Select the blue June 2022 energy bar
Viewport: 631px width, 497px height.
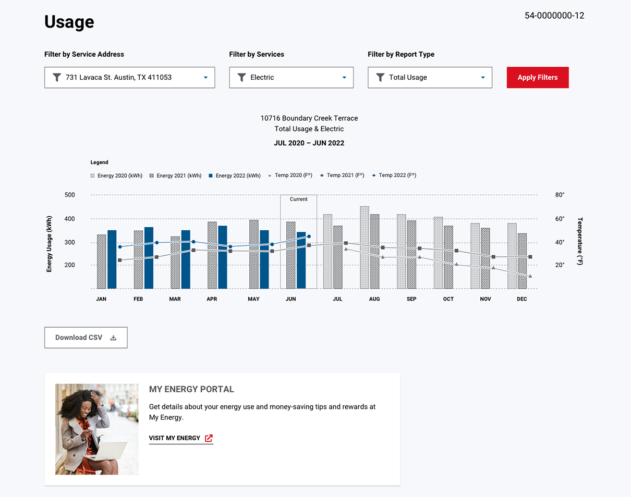click(x=301, y=260)
